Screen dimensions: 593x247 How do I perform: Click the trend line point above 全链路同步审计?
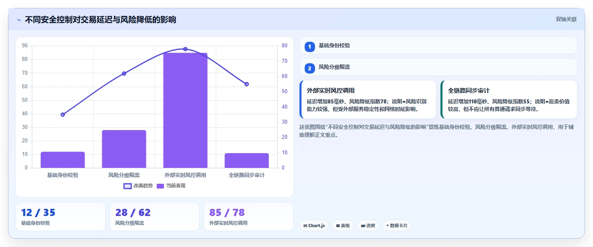click(247, 84)
